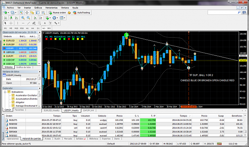
Task: Switch to the CHFJPY,H4 chart tab
Action: tap(88, 111)
